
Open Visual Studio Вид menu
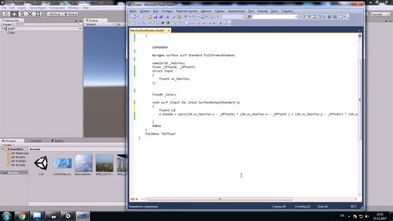click(155, 11)
